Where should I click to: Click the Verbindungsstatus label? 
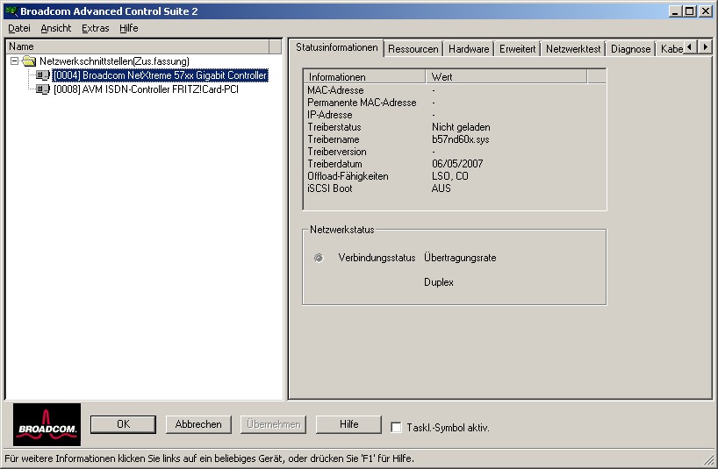[x=377, y=258]
